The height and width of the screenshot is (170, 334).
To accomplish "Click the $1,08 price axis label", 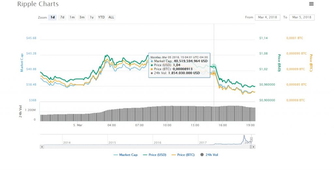I will 264,53.
